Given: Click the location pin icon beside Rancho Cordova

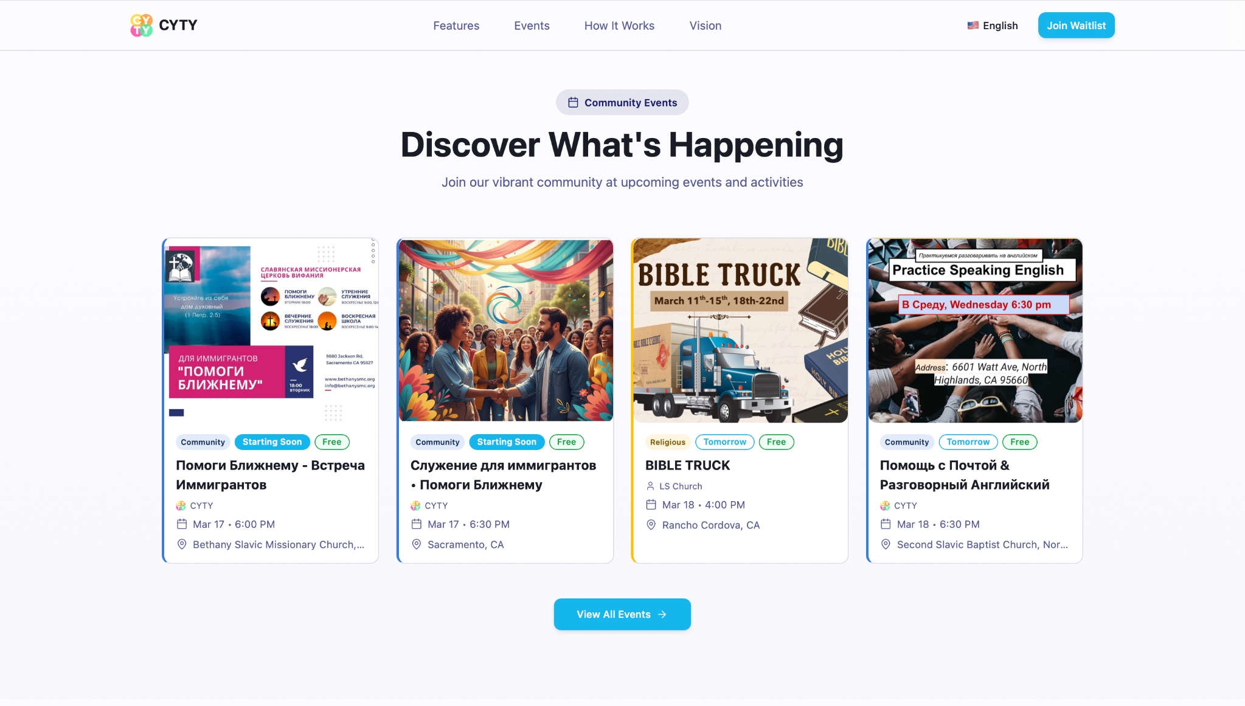Looking at the screenshot, I should coord(651,525).
